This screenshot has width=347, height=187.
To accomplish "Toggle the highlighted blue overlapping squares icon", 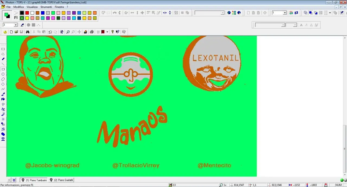I will point(311,13).
